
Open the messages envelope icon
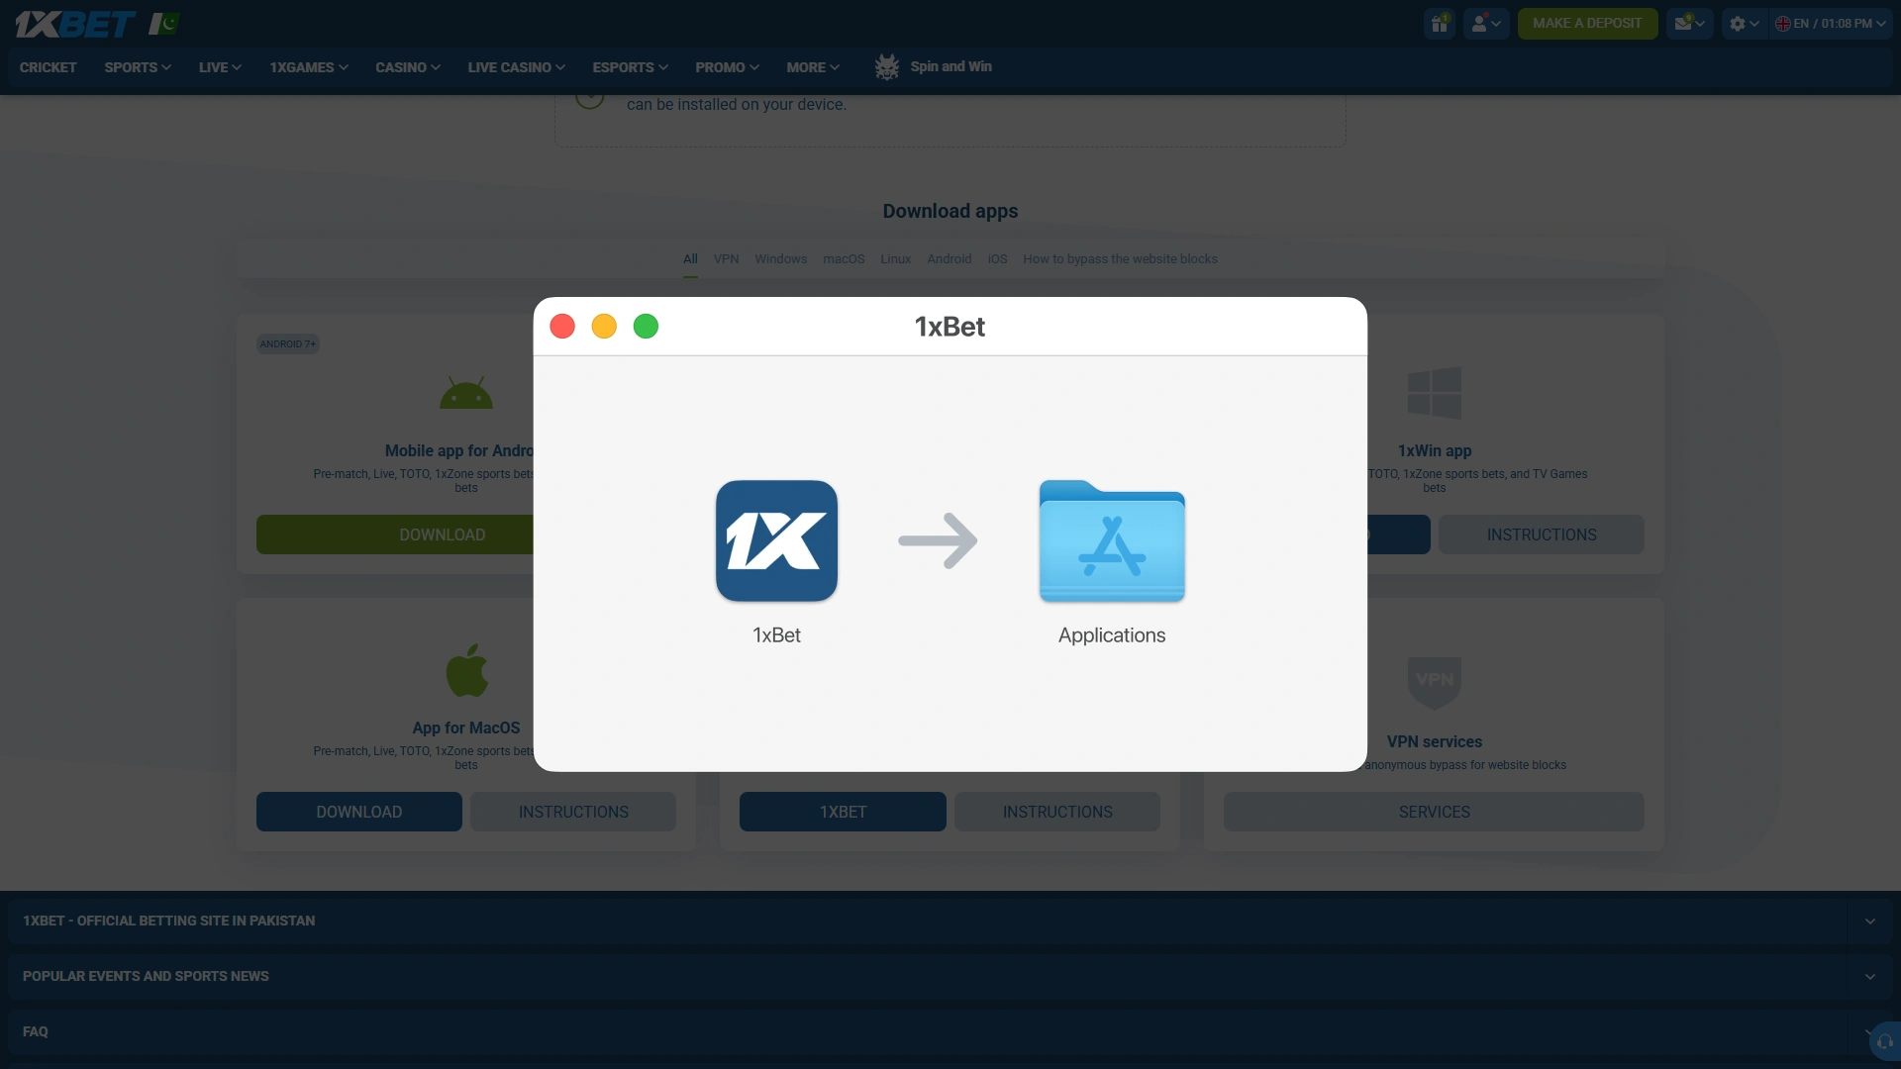point(1689,23)
